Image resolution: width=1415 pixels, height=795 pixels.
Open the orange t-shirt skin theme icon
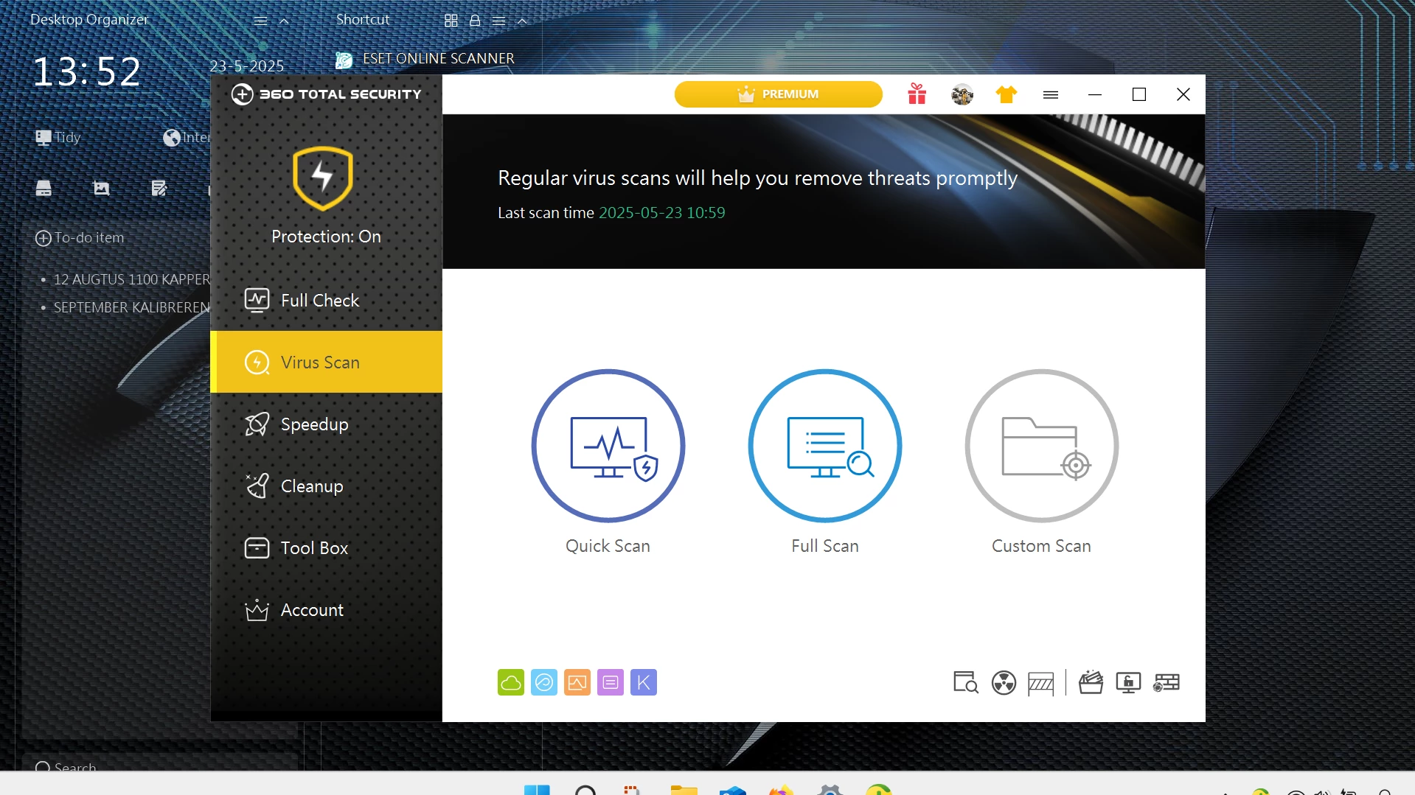tap(1007, 94)
